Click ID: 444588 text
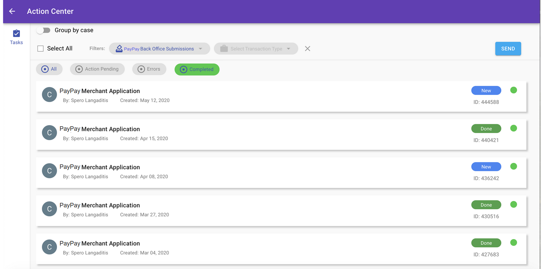 point(486,102)
